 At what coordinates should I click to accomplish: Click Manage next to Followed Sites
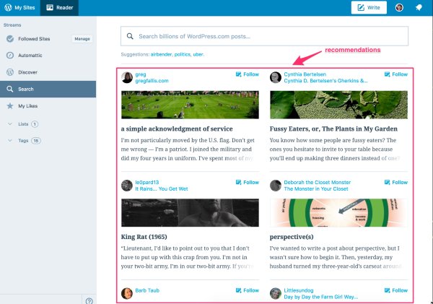82,39
